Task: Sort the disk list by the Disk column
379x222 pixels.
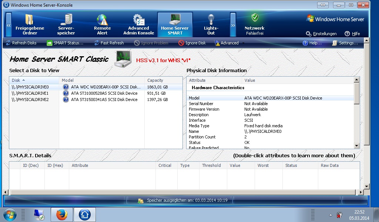Action: pos(34,80)
